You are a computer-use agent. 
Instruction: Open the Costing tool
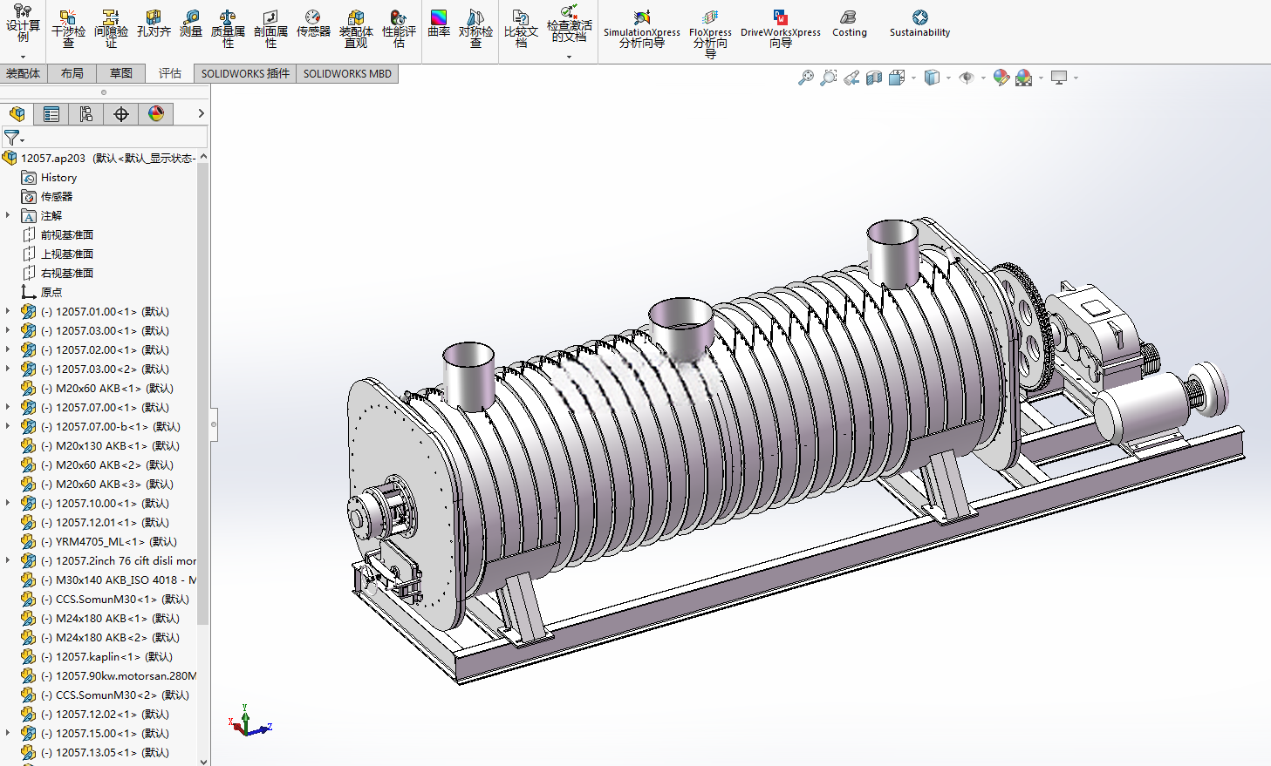[850, 24]
